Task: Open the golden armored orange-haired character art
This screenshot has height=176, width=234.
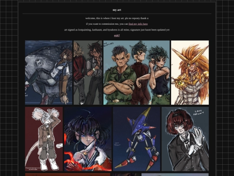Action: click(x=190, y=73)
